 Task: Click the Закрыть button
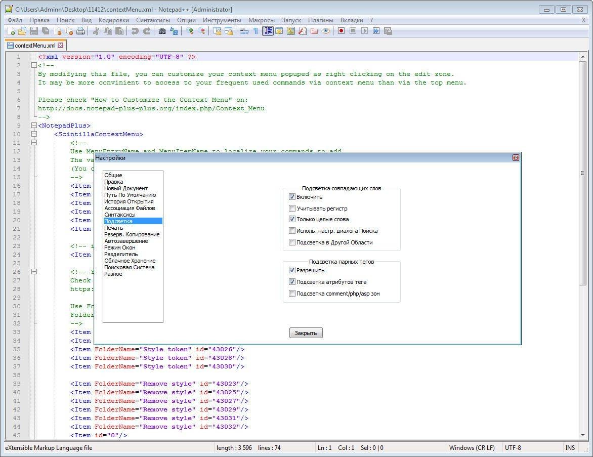point(306,333)
